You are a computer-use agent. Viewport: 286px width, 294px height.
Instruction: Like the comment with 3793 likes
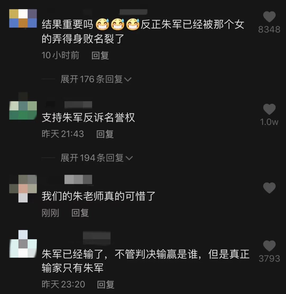pos(269,246)
